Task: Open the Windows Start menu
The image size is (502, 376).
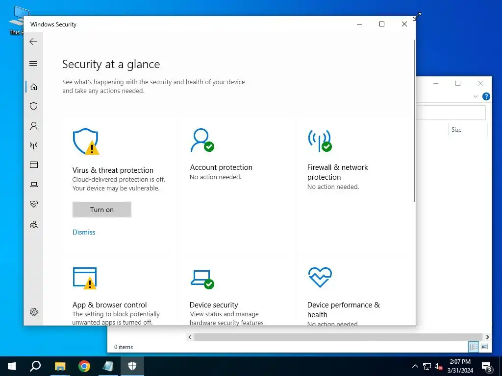Action: tap(12, 366)
